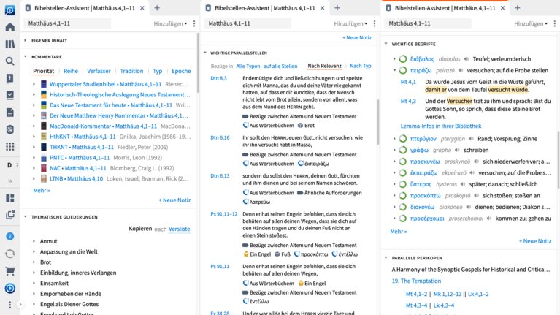Viewport: 560px width, 315px height.
Task: Collapse the Thematische Gliederungen section
Action: [x=26, y=216]
